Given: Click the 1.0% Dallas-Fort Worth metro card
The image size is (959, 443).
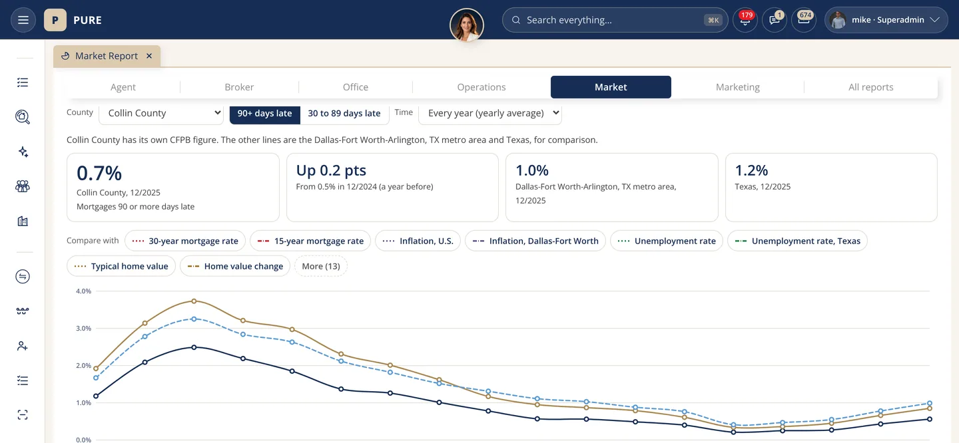Looking at the screenshot, I should coord(612,188).
